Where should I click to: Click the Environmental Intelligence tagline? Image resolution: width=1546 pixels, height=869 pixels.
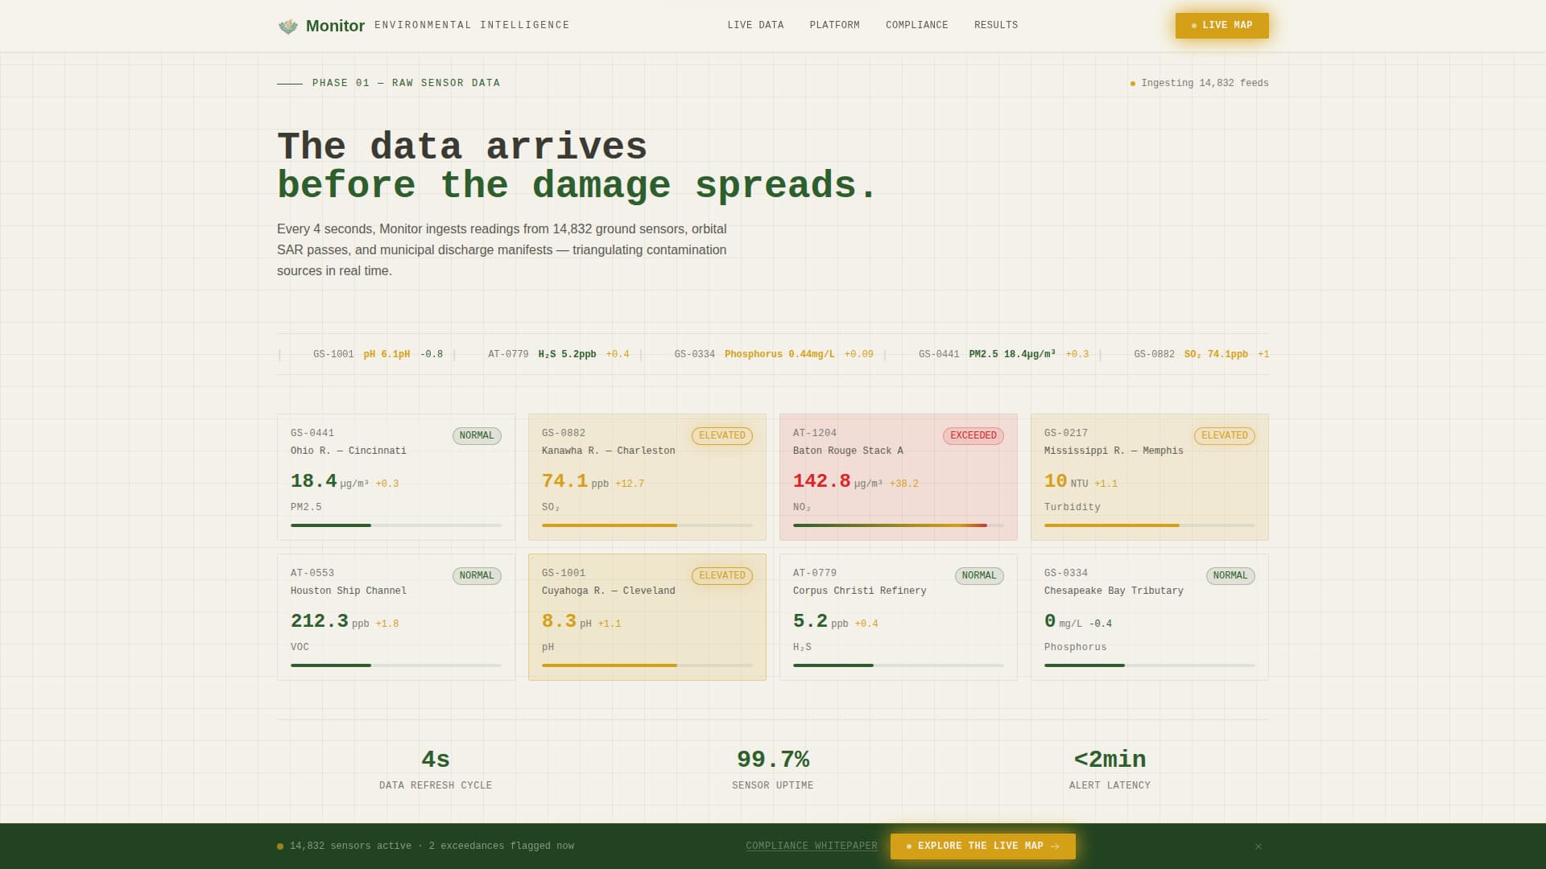[x=472, y=26]
